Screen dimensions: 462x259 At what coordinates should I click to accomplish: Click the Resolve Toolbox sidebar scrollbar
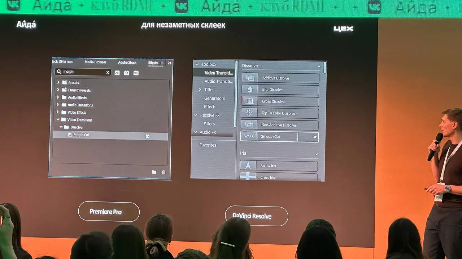tap(236, 94)
